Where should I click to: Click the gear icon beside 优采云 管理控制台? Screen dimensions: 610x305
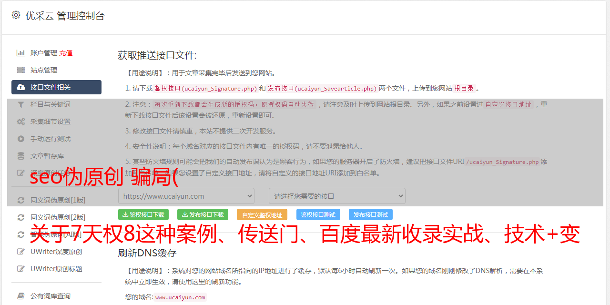point(16,15)
